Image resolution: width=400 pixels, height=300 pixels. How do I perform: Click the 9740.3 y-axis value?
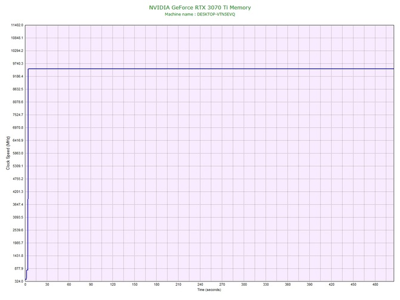click(x=18, y=63)
